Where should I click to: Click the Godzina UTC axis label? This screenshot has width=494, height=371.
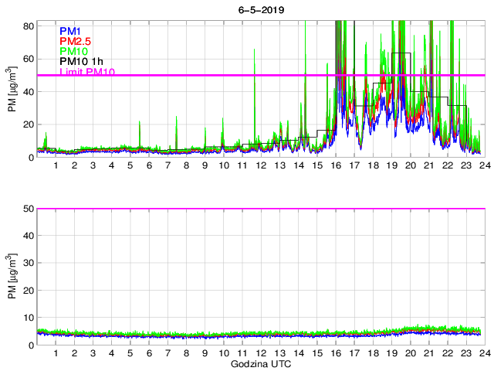coord(259,363)
